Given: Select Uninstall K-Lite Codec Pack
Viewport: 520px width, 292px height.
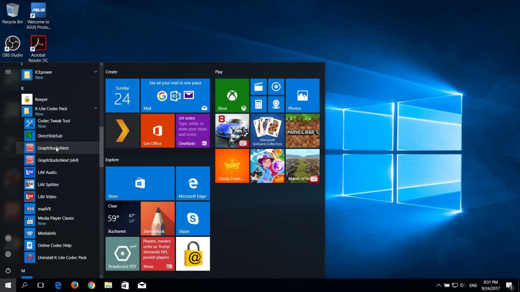Looking at the screenshot, I should (x=58, y=258).
